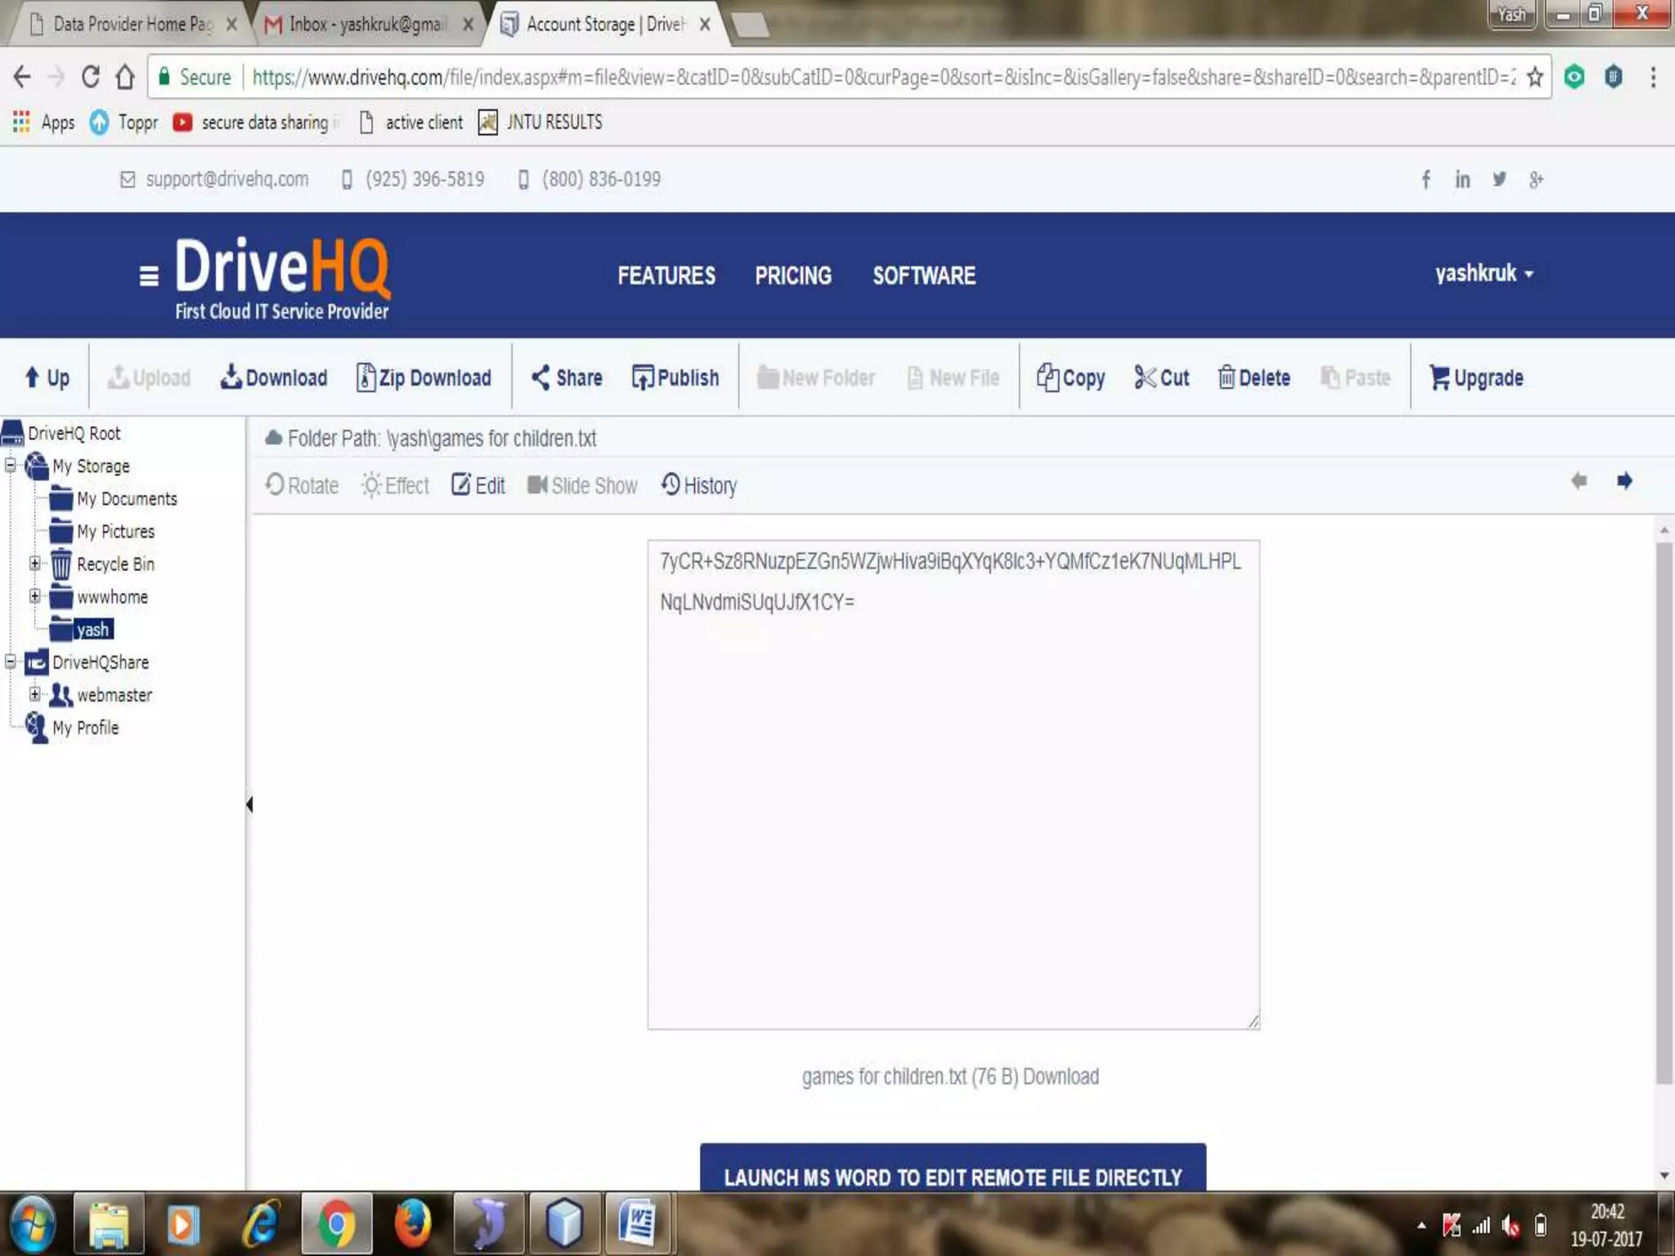Open file History
This screenshot has height=1256, width=1675.
click(699, 485)
